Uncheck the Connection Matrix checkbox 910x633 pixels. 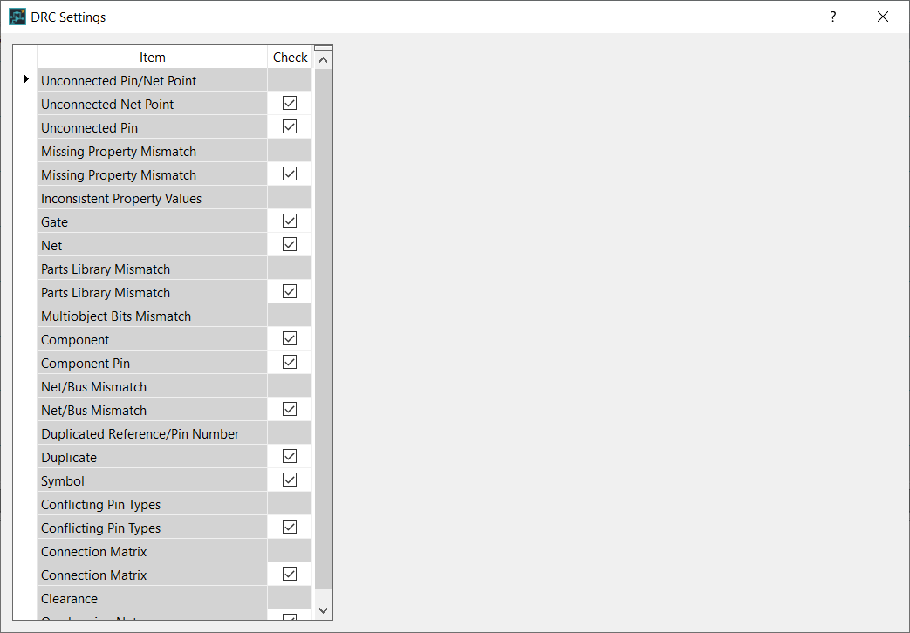point(290,574)
